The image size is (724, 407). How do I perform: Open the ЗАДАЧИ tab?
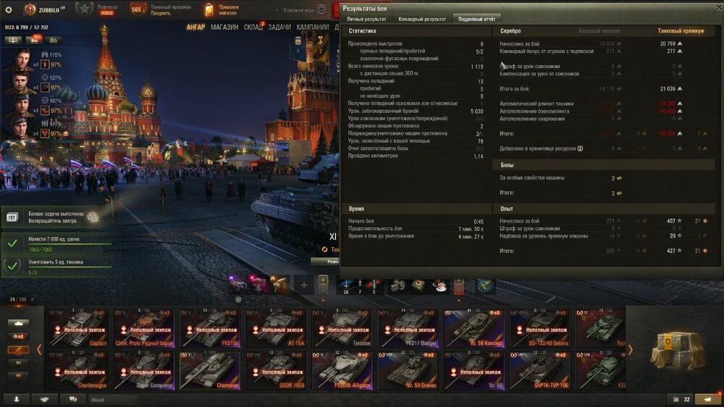click(279, 28)
